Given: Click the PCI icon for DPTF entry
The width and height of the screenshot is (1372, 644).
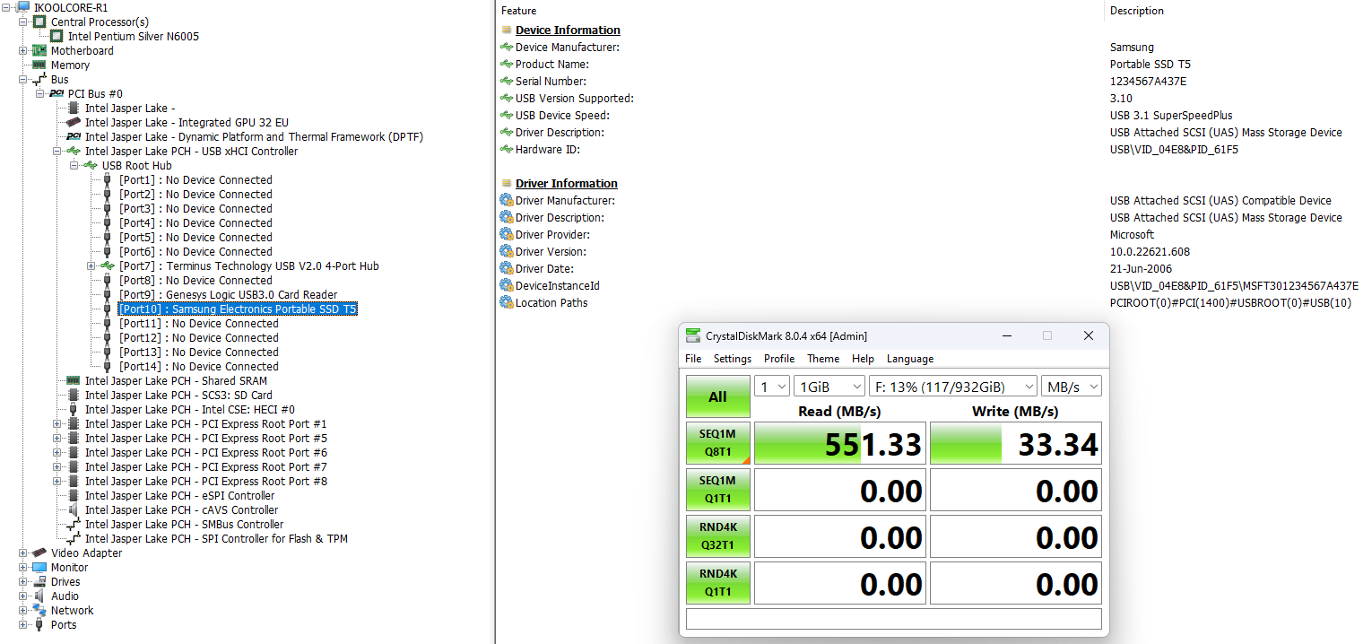Looking at the screenshot, I should [x=74, y=136].
